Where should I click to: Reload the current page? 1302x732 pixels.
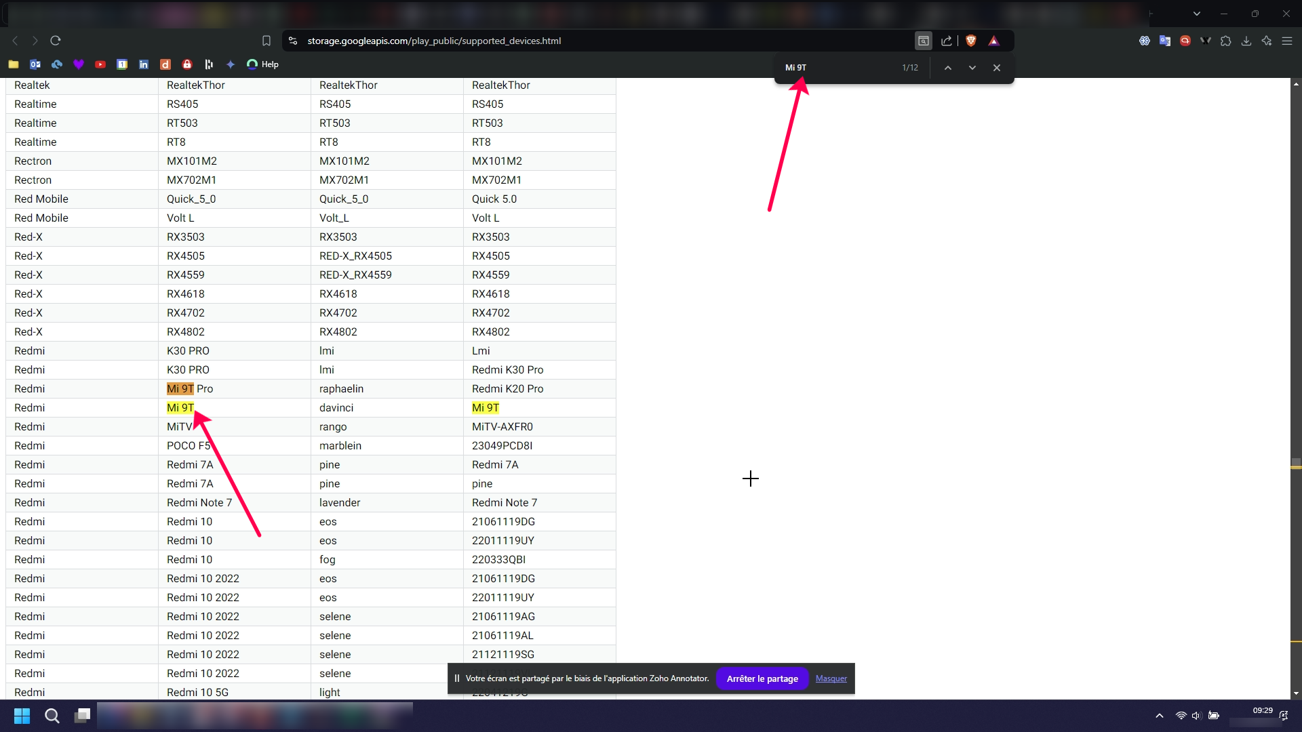[56, 41]
